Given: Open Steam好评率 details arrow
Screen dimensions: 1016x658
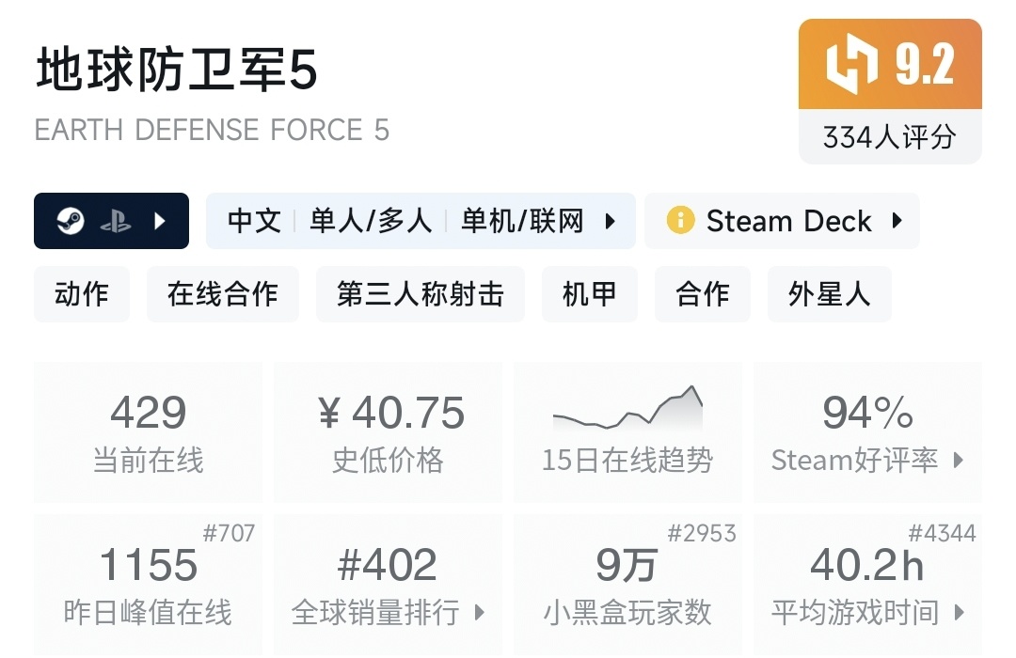Looking at the screenshot, I should [959, 461].
